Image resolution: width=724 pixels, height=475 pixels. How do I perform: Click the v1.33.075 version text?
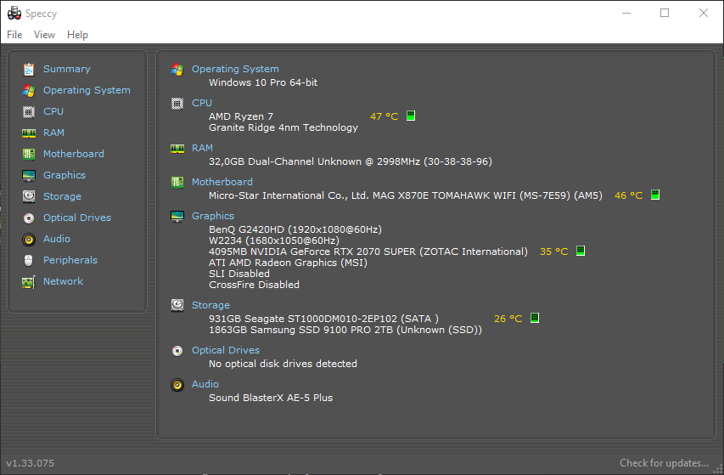(x=30, y=463)
